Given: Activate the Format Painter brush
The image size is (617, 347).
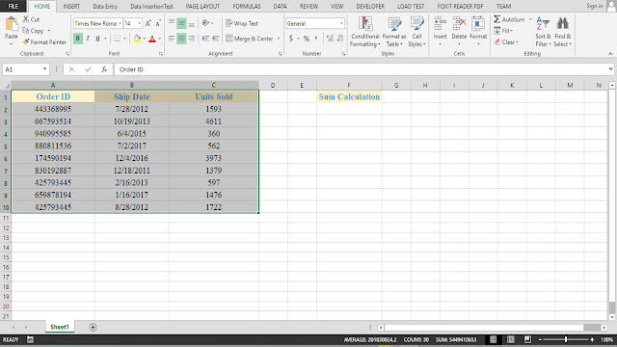Looking at the screenshot, I should (x=26, y=41).
